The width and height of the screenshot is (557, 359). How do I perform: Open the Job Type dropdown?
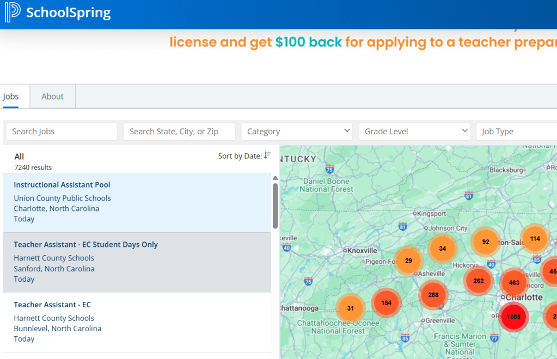coord(517,132)
